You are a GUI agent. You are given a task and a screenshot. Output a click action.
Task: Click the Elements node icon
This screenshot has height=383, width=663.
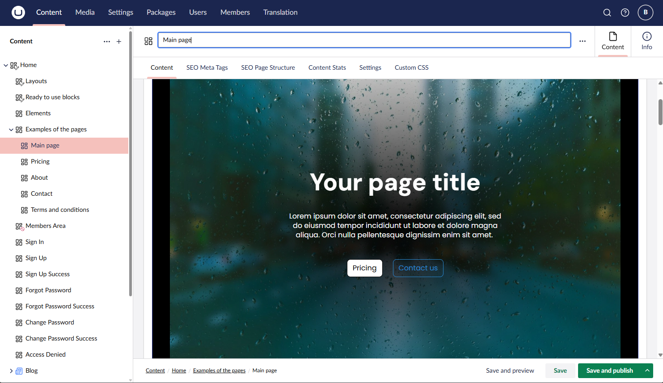[x=19, y=114]
